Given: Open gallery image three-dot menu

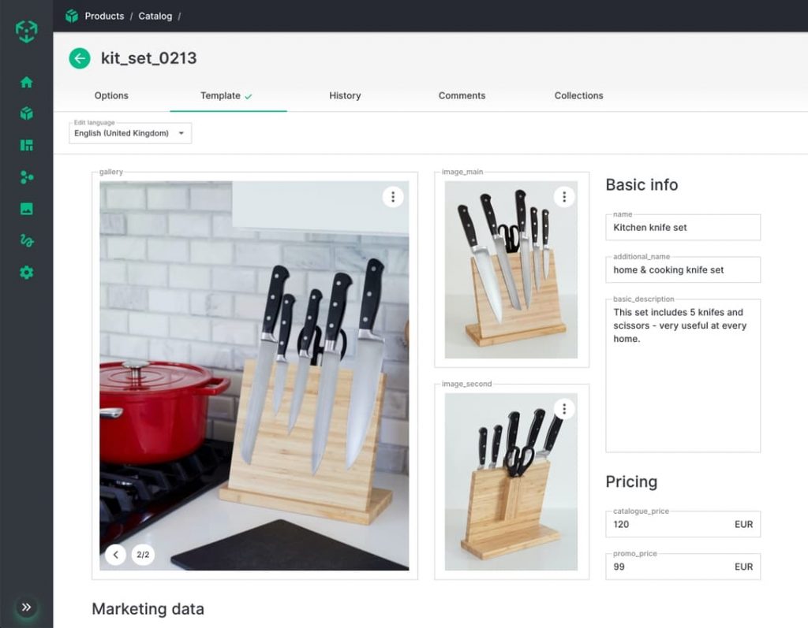Looking at the screenshot, I should [393, 197].
